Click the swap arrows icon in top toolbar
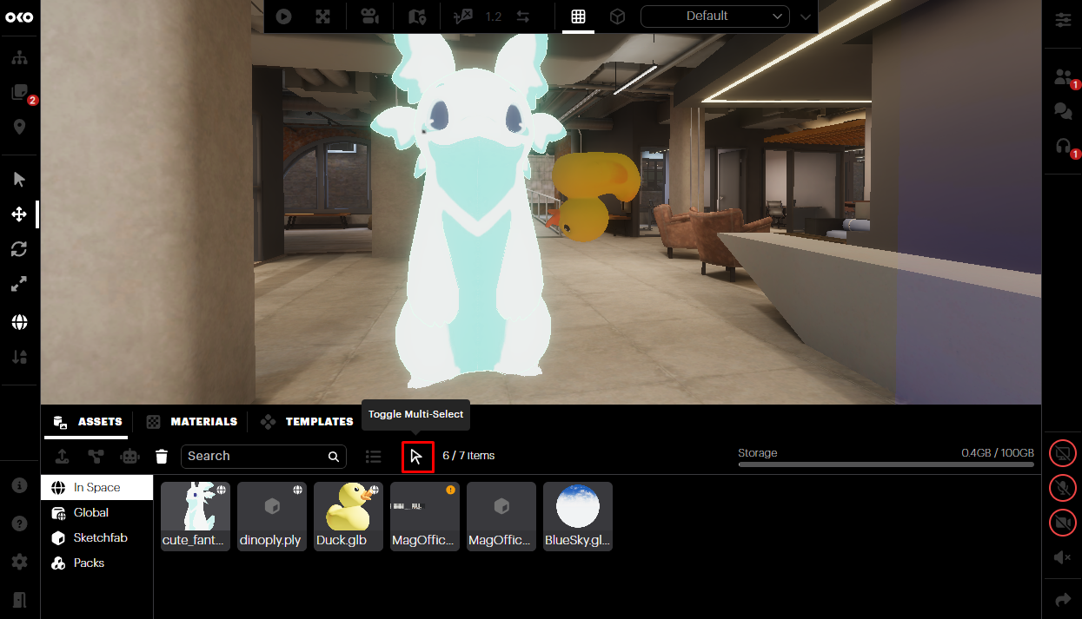Screen dimensions: 1082x619 pyautogui.click(x=523, y=16)
